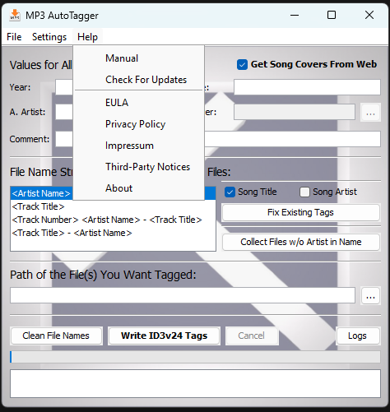Click the A. Artist input field
Screen dimensions: 390x412
tap(64, 112)
